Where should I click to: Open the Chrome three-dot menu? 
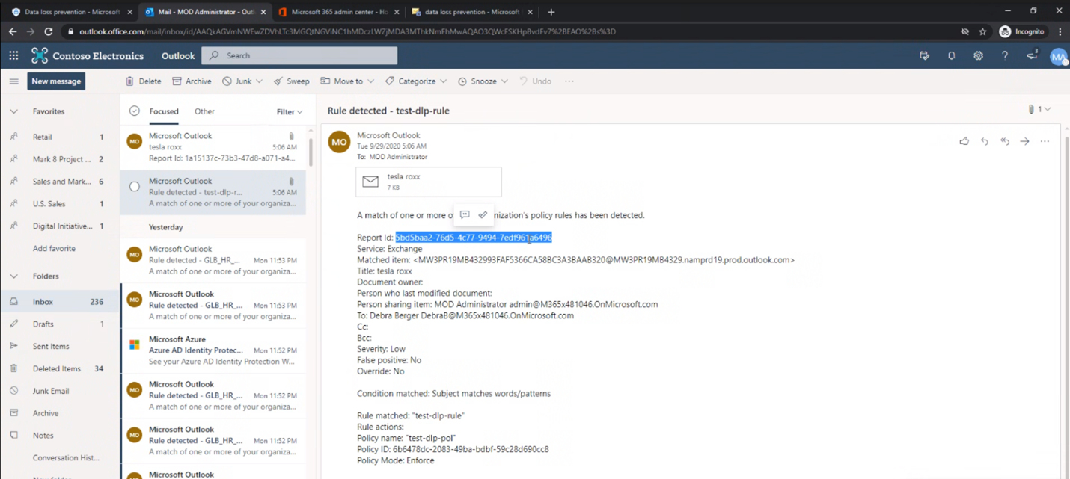point(1060,32)
